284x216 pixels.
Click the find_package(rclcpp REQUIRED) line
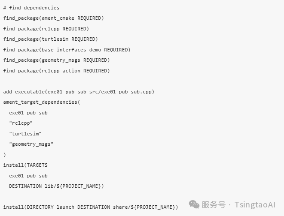(46, 29)
